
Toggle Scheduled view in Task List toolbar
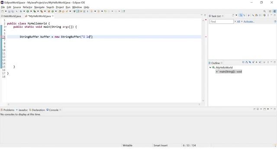pyautogui.click(x=244, y=16)
